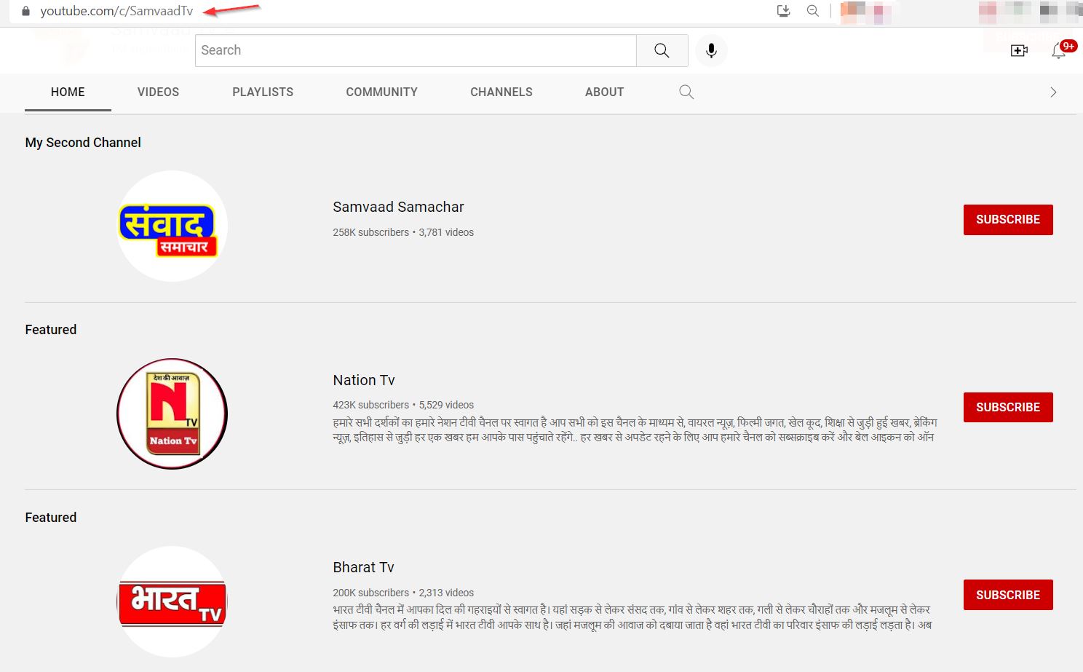Switch to the CHANNELS tab
This screenshot has width=1083, height=672.
pyautogui.click(x=501, y=92)
